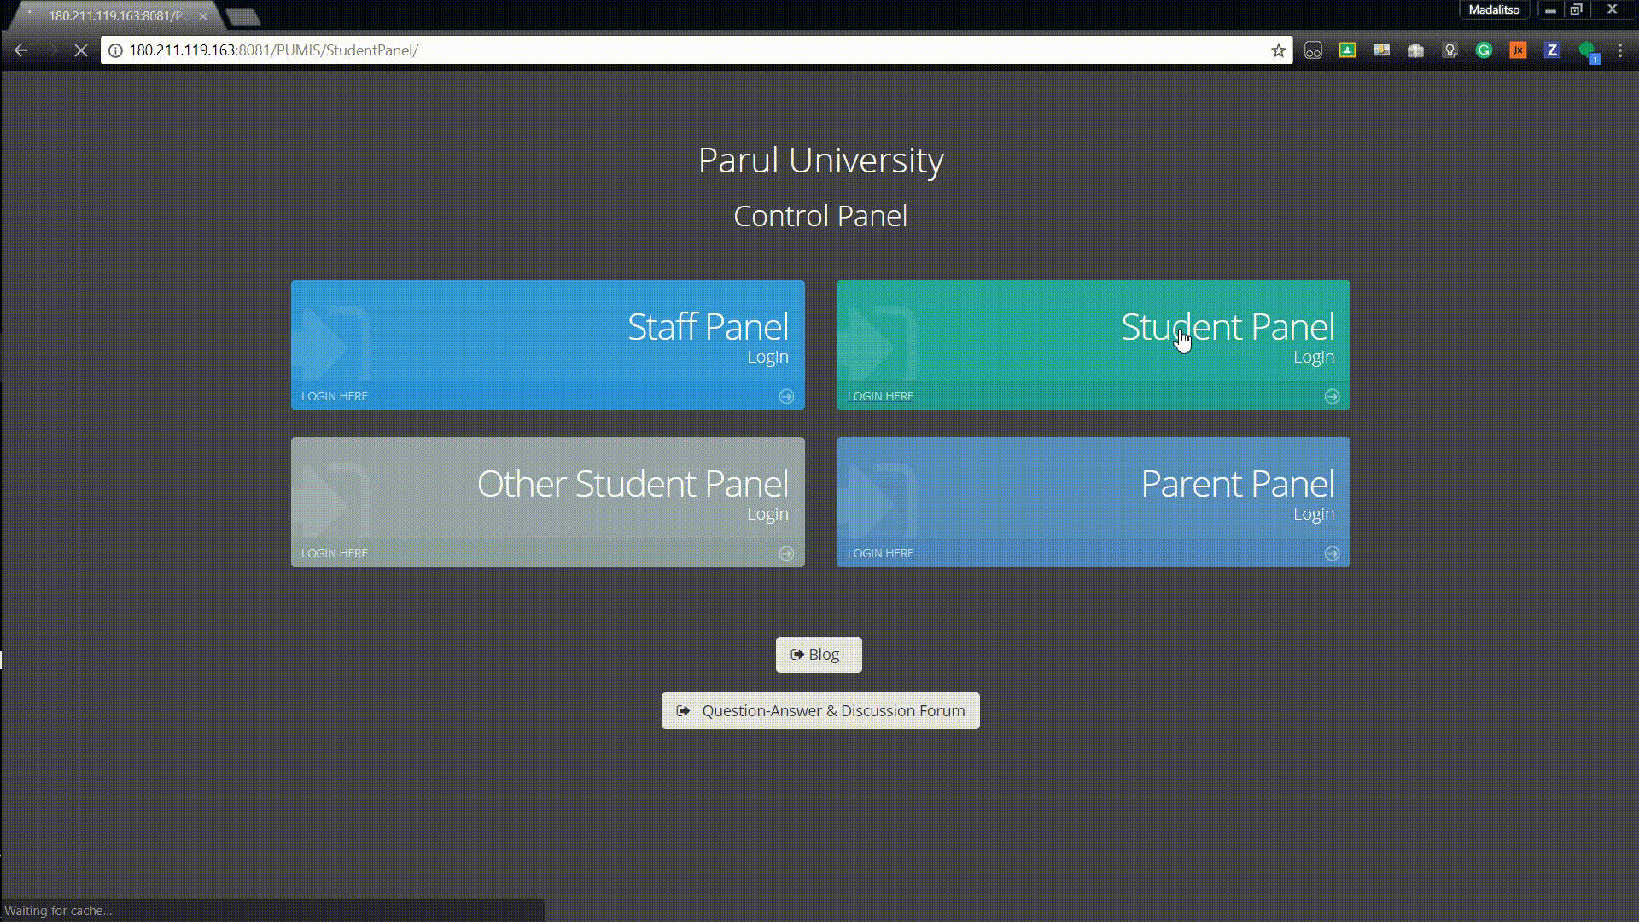Open the Google Classroom extension
Image resolution: width=1639 pixels, height=922 pixels.
click(1347, 50)
